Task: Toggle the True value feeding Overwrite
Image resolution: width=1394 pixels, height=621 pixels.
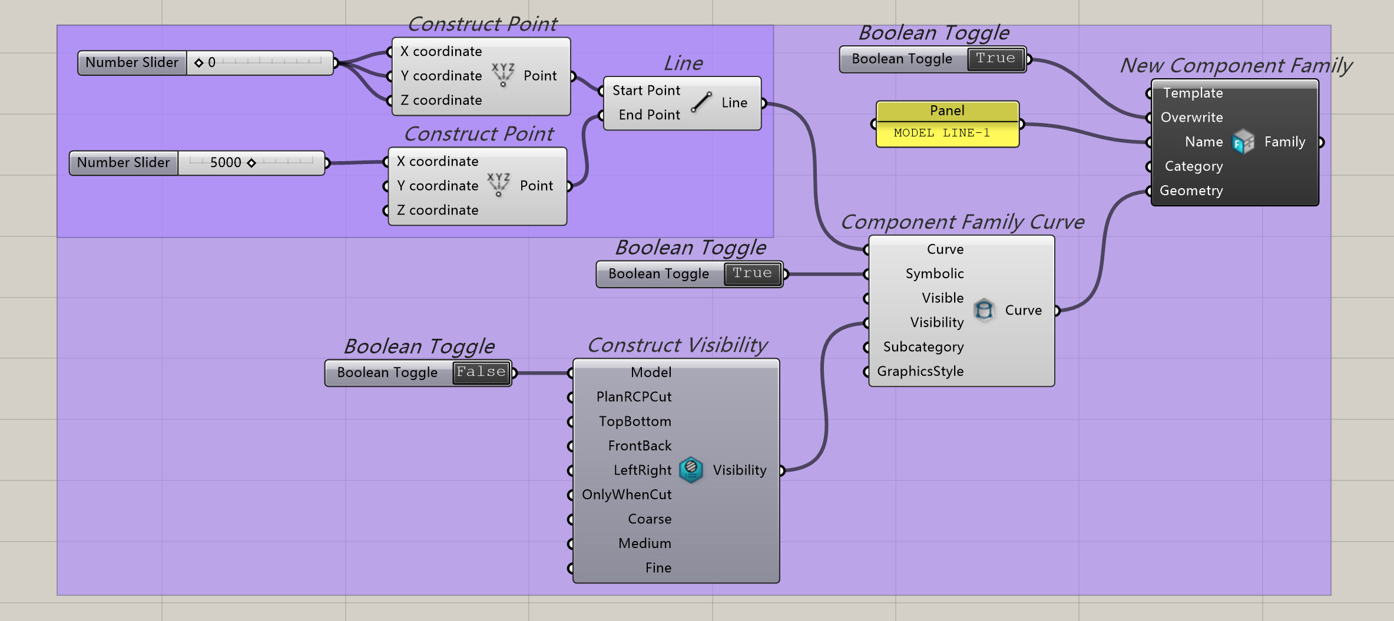Action: point(995,59)
